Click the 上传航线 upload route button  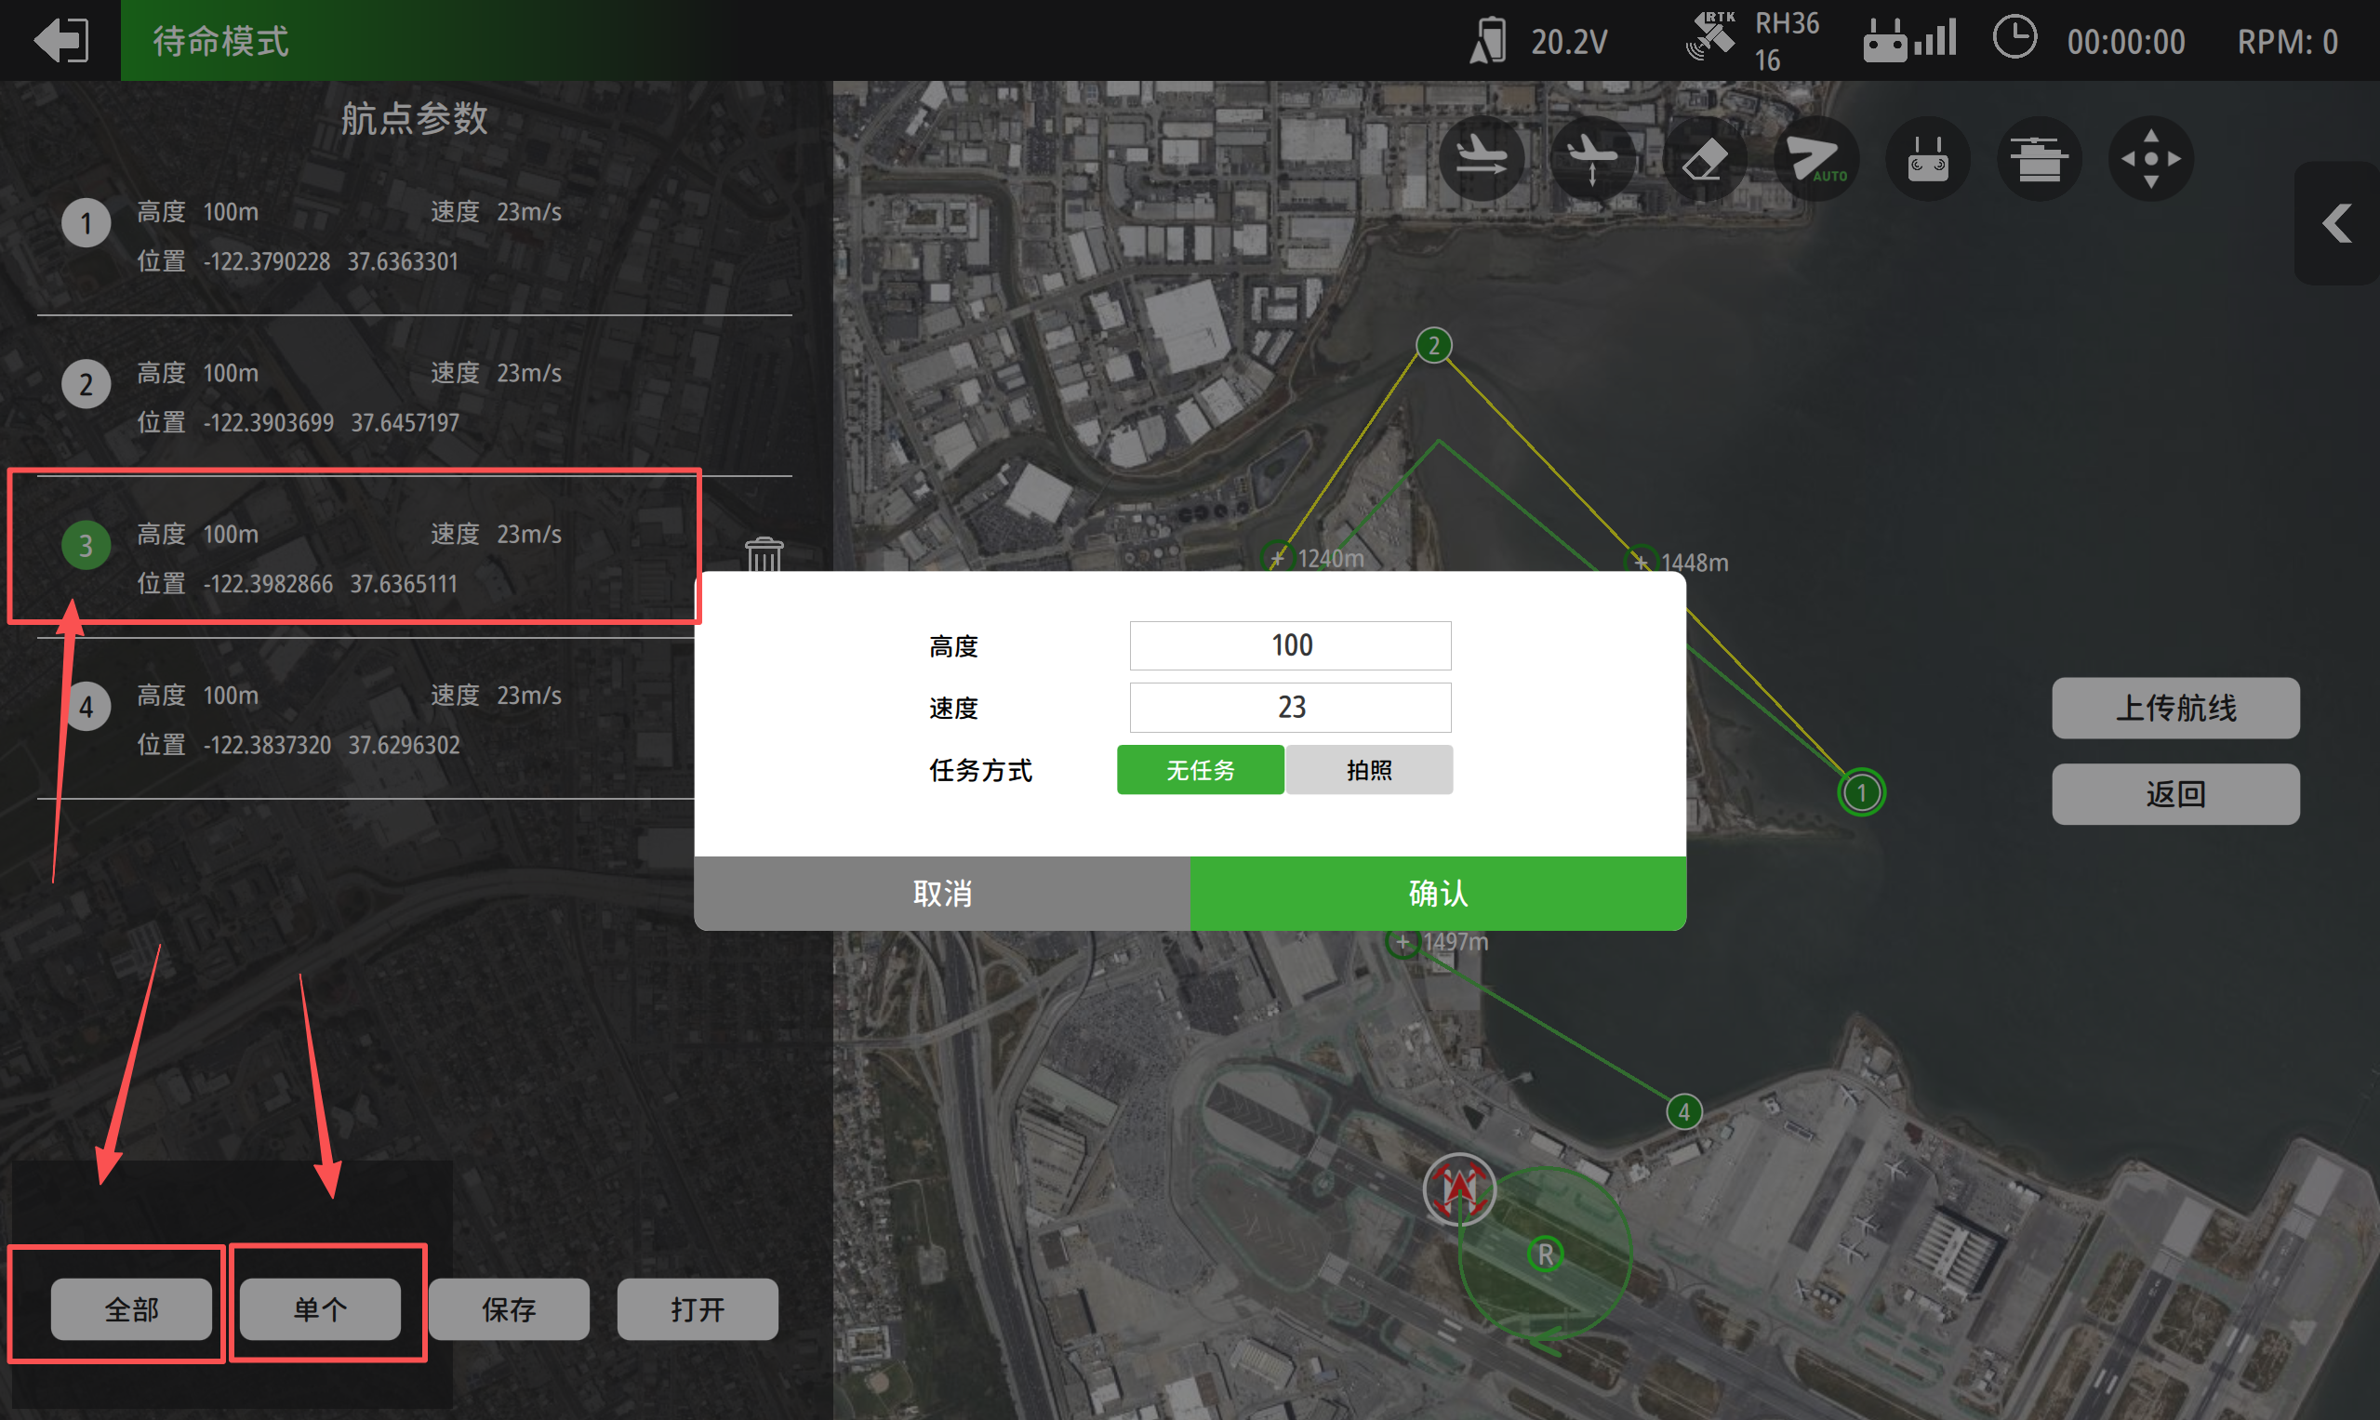pos(2174,708)
